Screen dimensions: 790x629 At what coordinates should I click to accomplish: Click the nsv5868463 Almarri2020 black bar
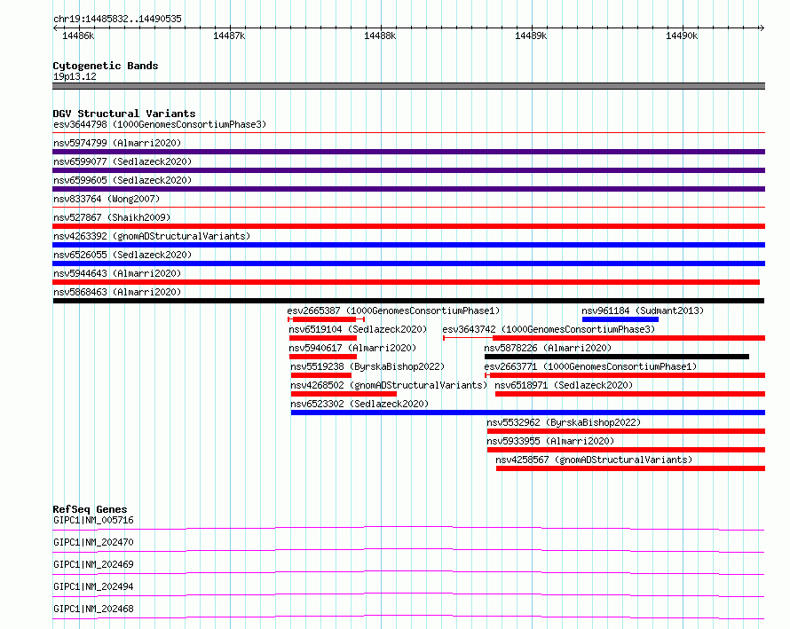click(x=408, y=301)
